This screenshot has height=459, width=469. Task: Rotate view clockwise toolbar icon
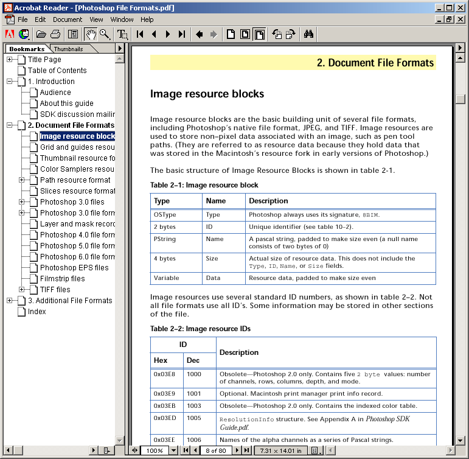[291, 35]
